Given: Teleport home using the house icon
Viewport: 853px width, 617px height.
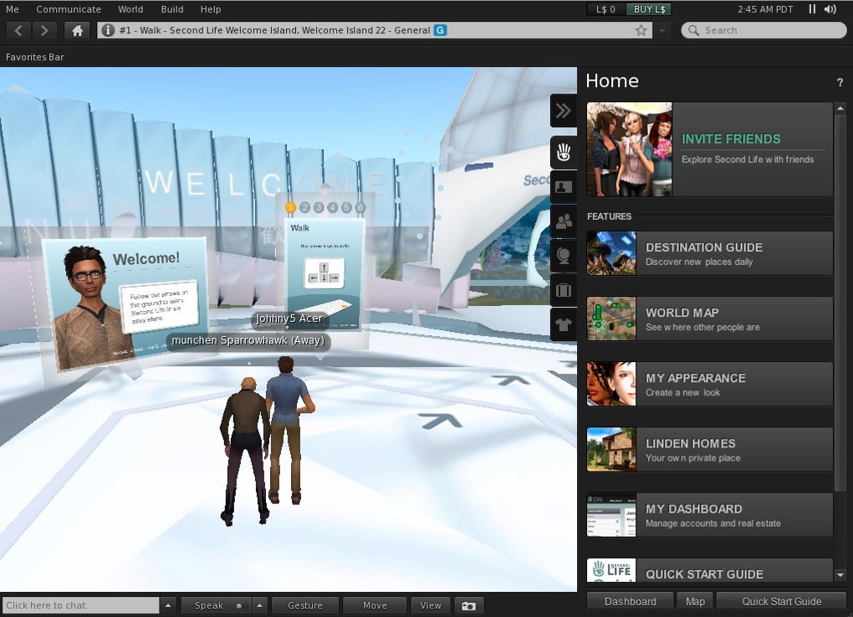Looking at the screenshot, I should coord(77,30).
